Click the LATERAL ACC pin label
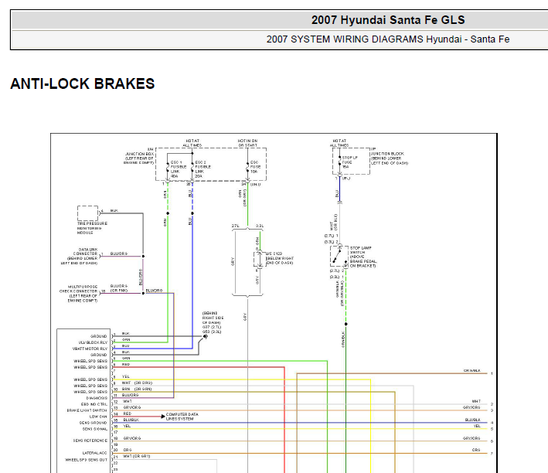This screenshot has width=548, height=473. (95, 453)
